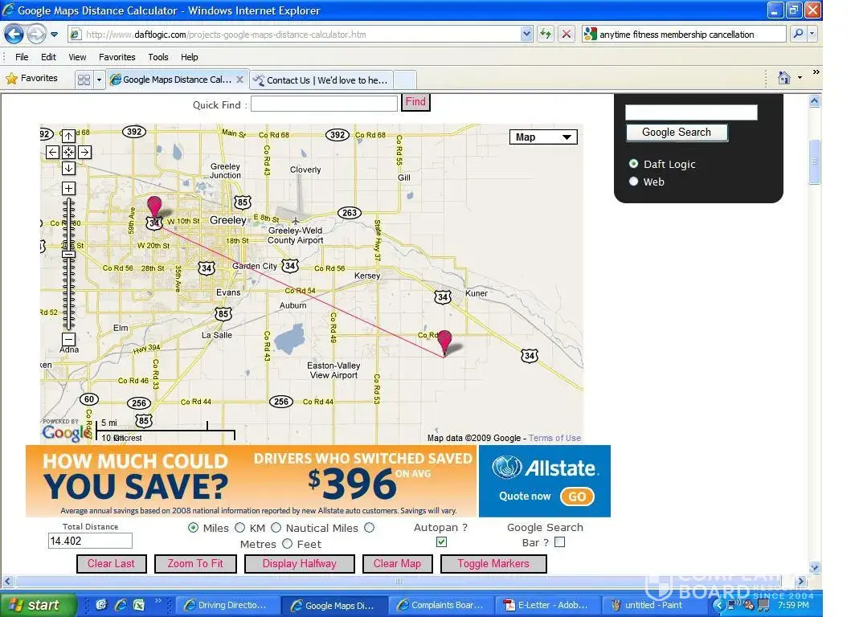Click the Daft Logic search text field
The image size is (855, 617).
(691, 112)
